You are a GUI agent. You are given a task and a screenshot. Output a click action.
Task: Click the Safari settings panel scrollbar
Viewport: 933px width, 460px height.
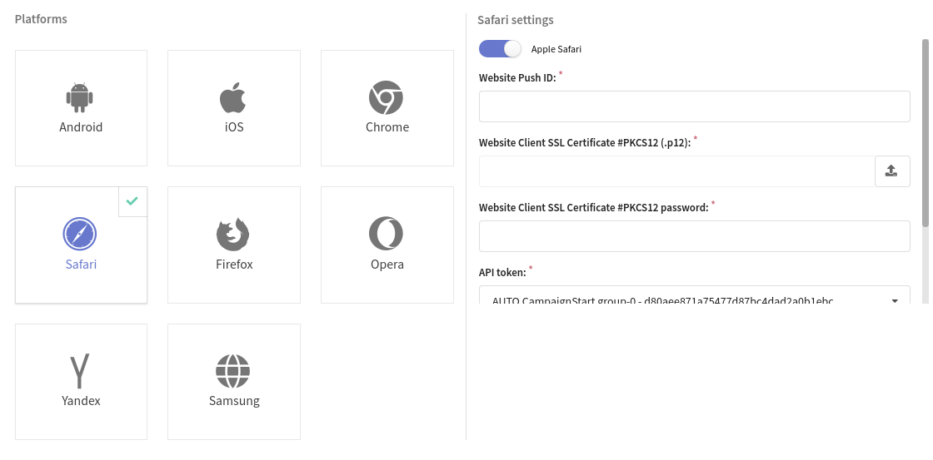(926, 132)
